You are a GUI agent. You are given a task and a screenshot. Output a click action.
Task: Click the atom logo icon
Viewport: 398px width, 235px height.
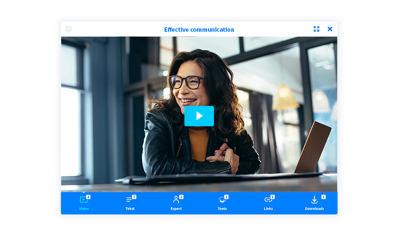coord(69,29)
